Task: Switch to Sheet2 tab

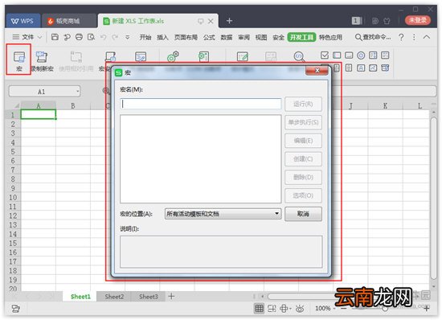Action: (114, 297)
